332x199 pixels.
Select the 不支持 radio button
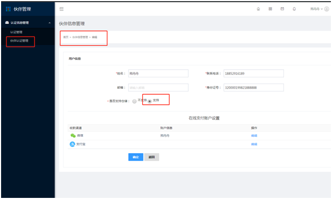click(135, 101)
